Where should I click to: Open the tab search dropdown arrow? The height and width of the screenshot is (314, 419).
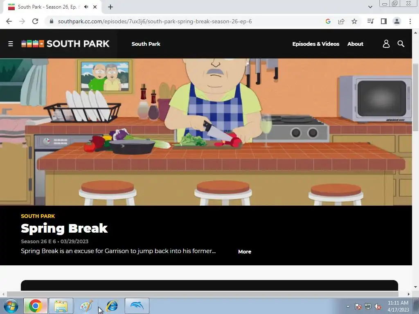click(x=370, y=7)
